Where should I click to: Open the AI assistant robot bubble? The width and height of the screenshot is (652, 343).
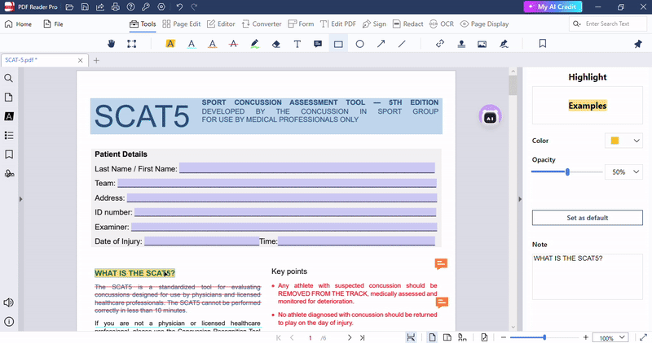click(x=491, y=115)
